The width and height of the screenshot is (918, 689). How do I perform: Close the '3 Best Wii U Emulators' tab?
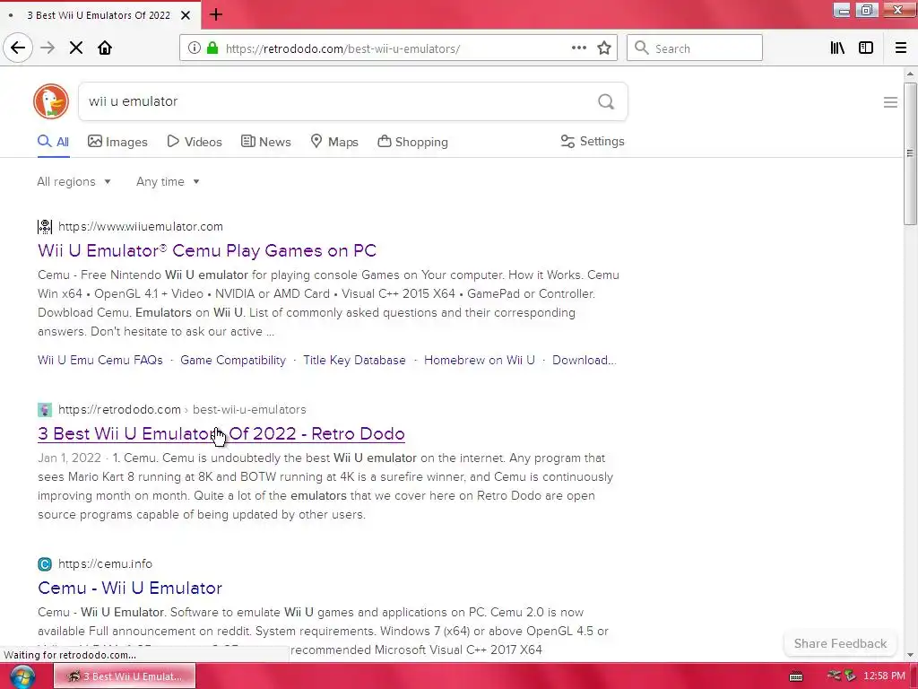click(x=185, y=15)
